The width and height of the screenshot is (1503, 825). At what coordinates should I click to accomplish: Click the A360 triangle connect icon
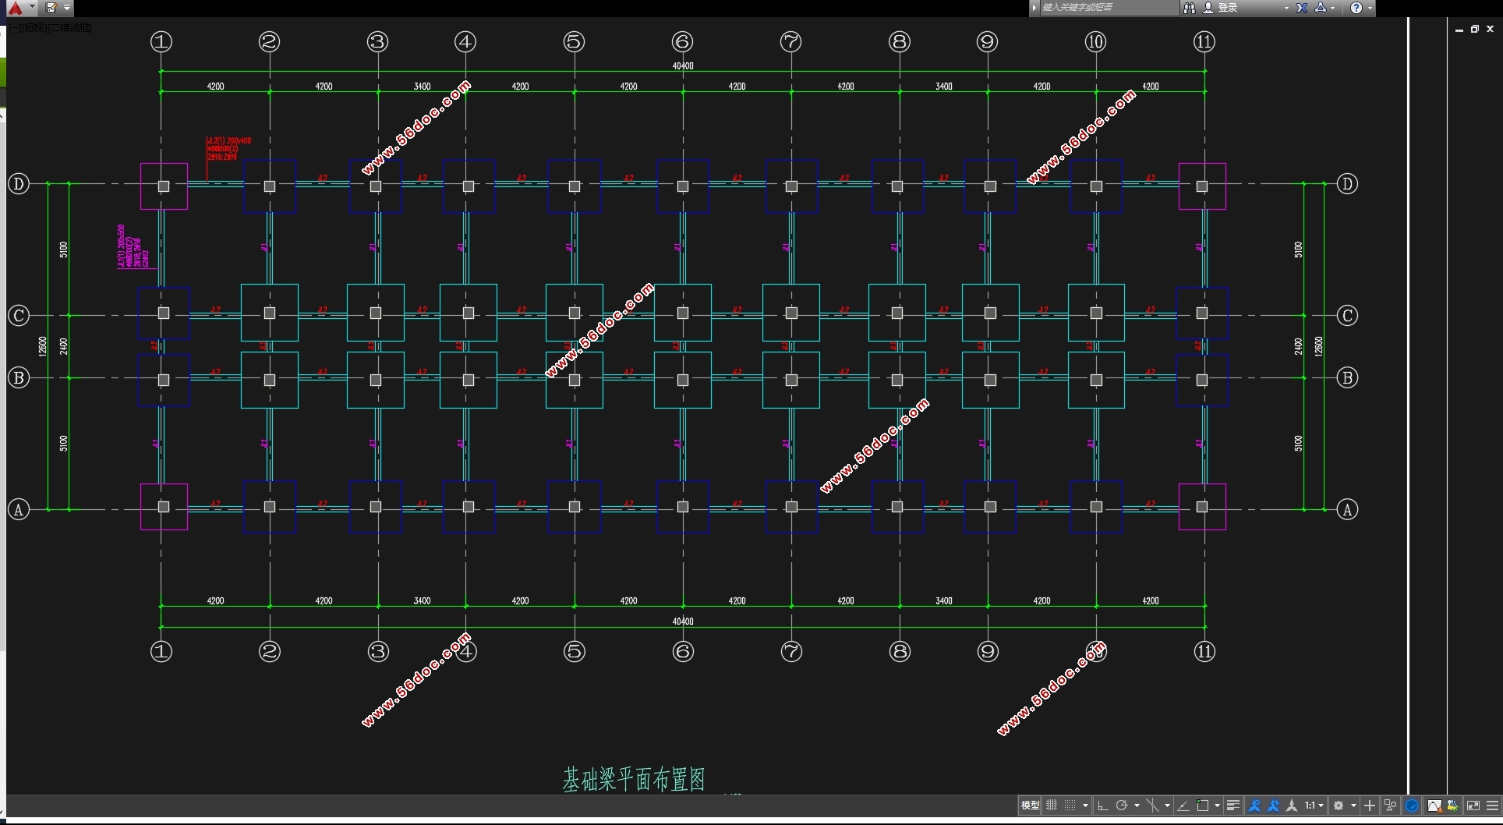[x=1321, y=8]
